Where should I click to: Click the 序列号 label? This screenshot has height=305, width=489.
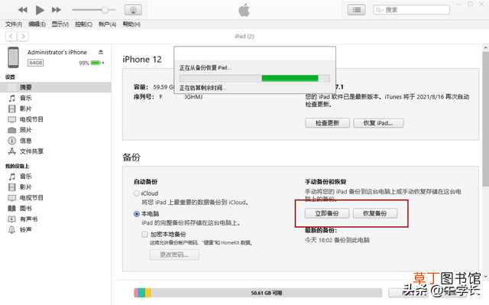[x=144, y=97]
